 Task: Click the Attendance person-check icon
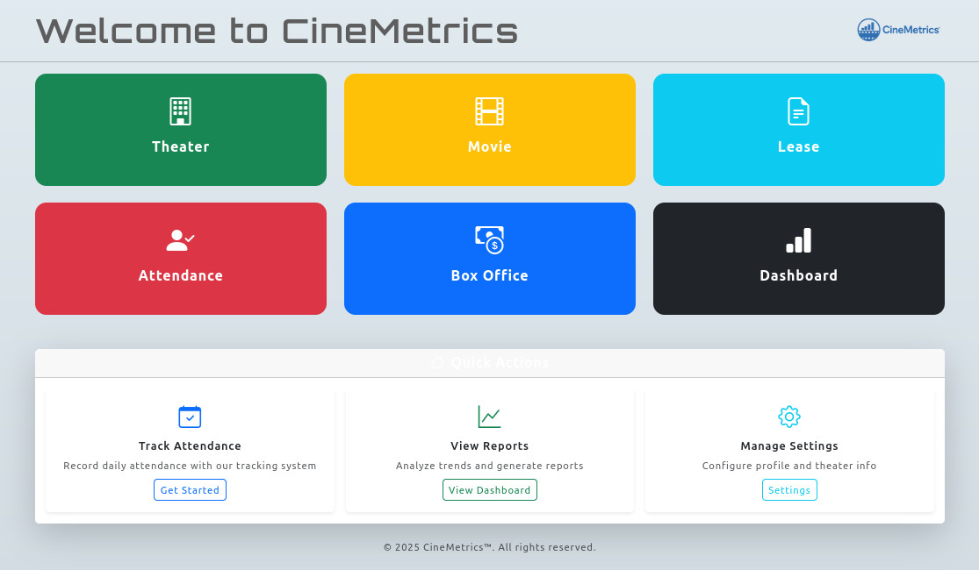pyautogui.click(x=180, y=240)
